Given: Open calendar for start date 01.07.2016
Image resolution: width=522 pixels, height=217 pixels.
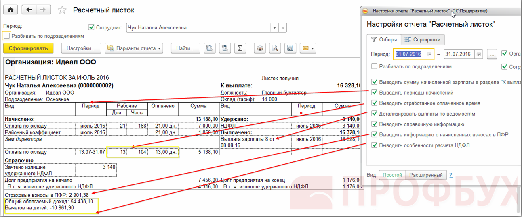Looking at the screenshot, I should click(429, 54).
